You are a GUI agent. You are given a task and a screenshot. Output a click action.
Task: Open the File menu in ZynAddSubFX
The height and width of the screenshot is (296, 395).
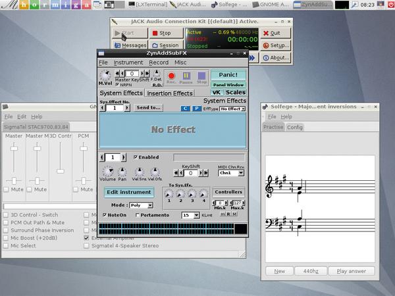pyautogui.click(x=103, y=62)
